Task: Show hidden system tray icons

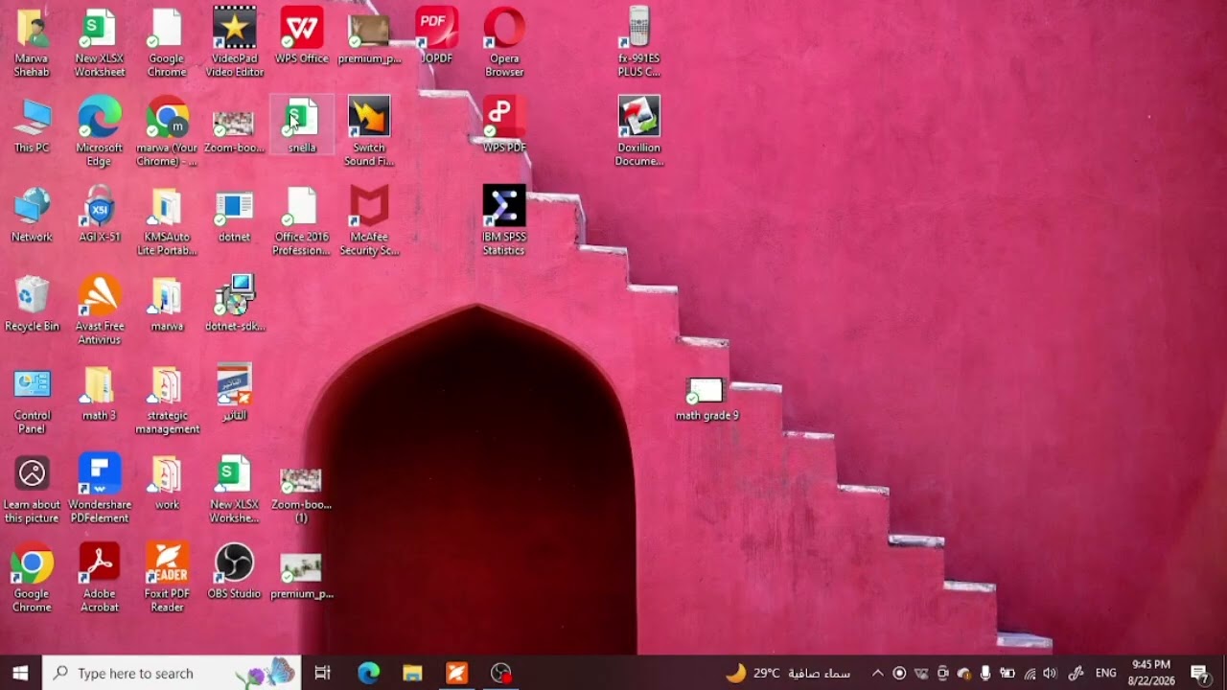Action: pos(877,673)
